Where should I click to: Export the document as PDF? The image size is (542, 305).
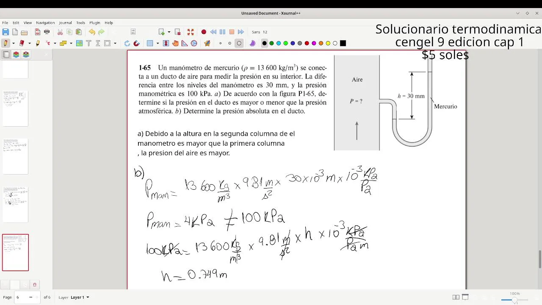click(x=38, y=32)
